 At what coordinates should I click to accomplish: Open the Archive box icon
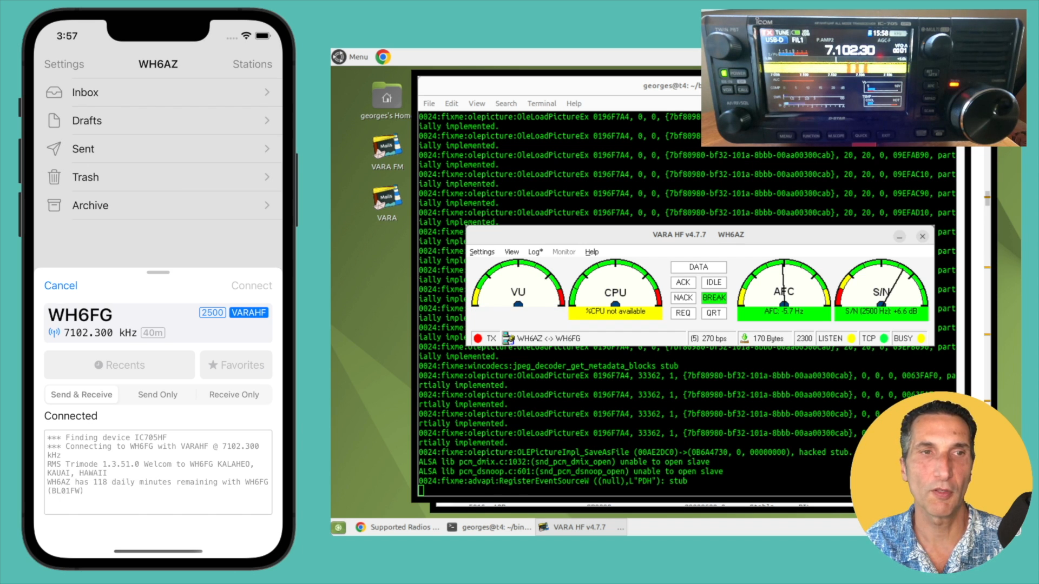pos(54,205)
